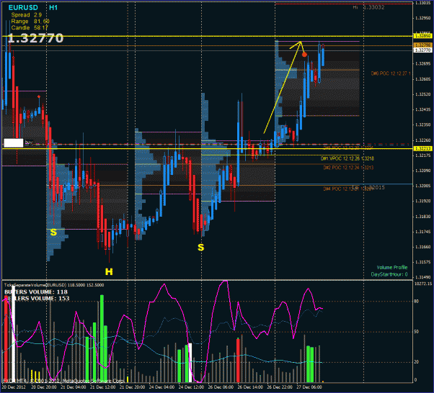
Task: Click the orange dot marker near the arrow tip
Action: click(x=304, y=55)
